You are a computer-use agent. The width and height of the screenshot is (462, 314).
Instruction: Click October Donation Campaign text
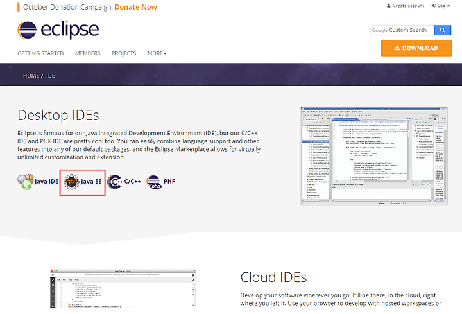click(x=67, y=7)
